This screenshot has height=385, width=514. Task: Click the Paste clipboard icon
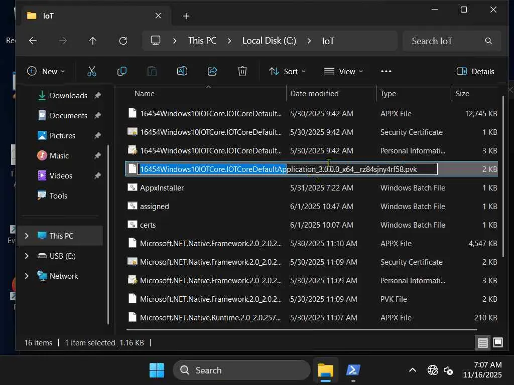(152, 71)
